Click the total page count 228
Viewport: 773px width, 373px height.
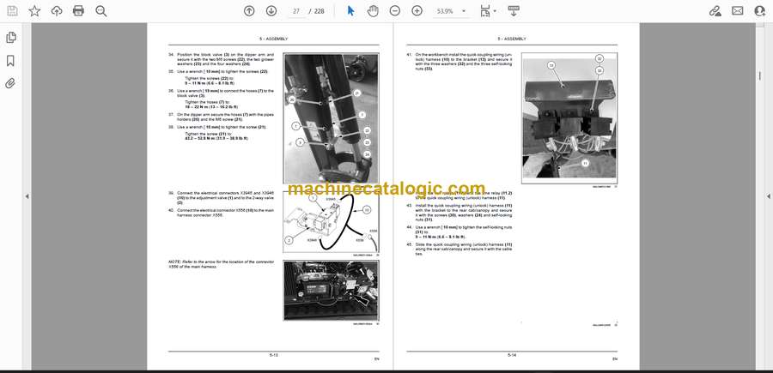[x=319, y=11]
